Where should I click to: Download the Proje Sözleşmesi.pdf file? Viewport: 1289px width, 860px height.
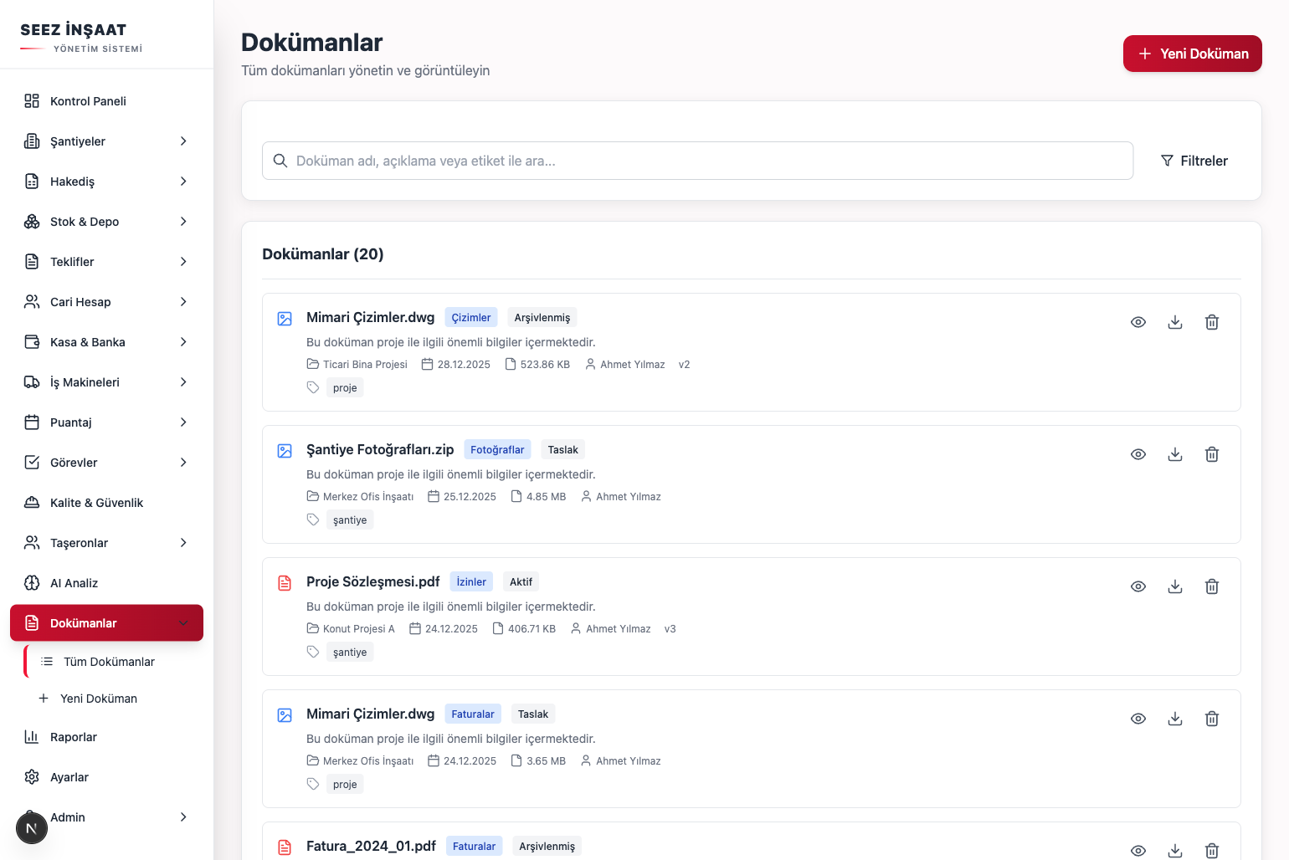point(1175,586)
